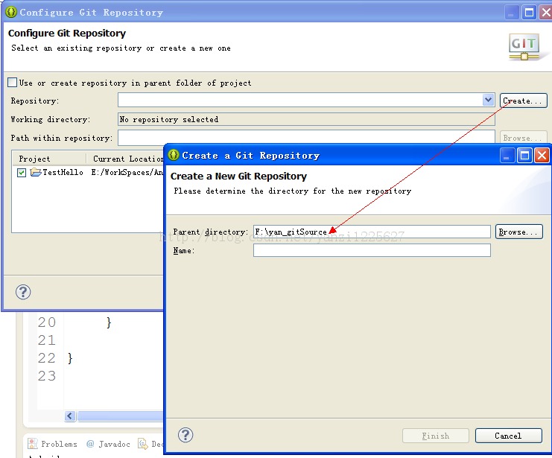The image size is (552, 458).
Task: Click line number 21 in the editor
Action: pos(47,340)
